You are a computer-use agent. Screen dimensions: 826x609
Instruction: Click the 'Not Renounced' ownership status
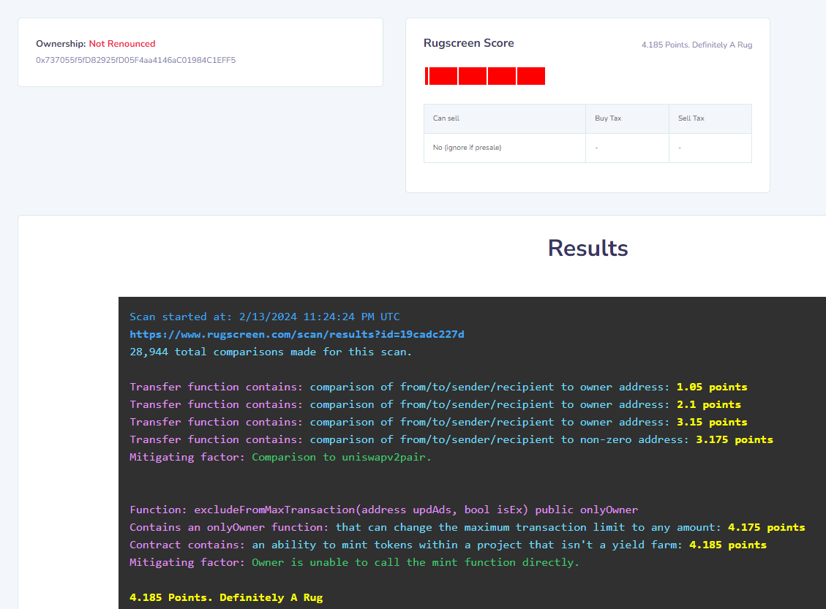click(x=121, y=44)
